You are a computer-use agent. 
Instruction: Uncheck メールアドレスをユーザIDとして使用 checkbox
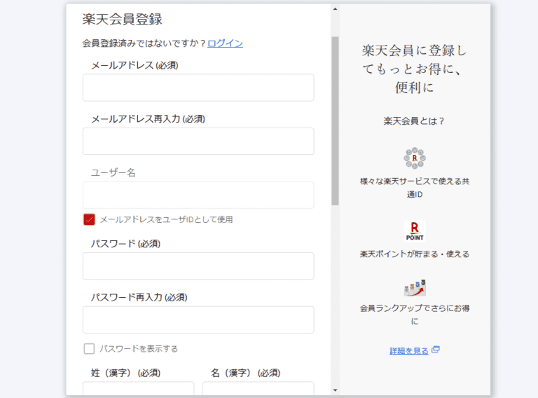pyautogui.click(x=89, y=219)
